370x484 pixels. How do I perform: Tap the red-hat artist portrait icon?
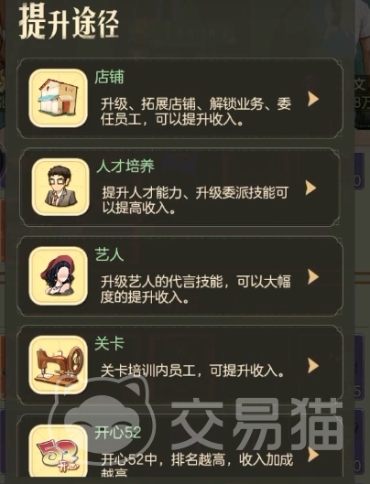58,276
